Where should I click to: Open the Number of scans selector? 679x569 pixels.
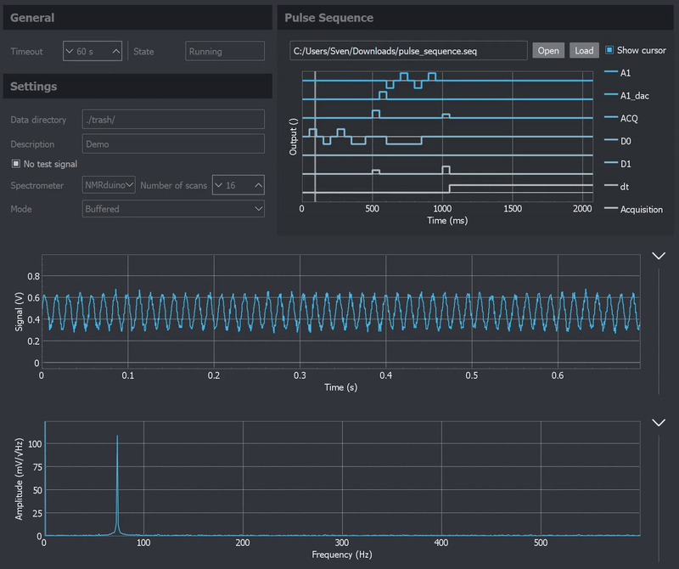click(238, 184)
